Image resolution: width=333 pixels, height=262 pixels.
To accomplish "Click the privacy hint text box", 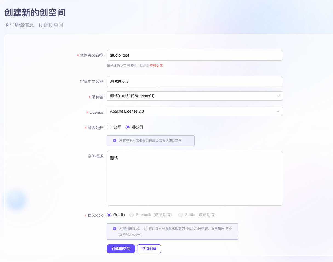I will coord(150,141).
